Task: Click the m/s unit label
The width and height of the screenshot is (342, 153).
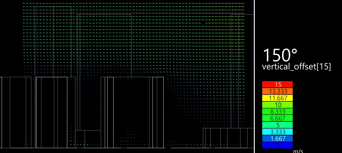Action: (x=298, y=151)
